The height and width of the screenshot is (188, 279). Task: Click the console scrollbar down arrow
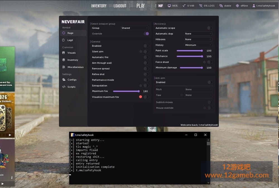(x=208, y=183)
